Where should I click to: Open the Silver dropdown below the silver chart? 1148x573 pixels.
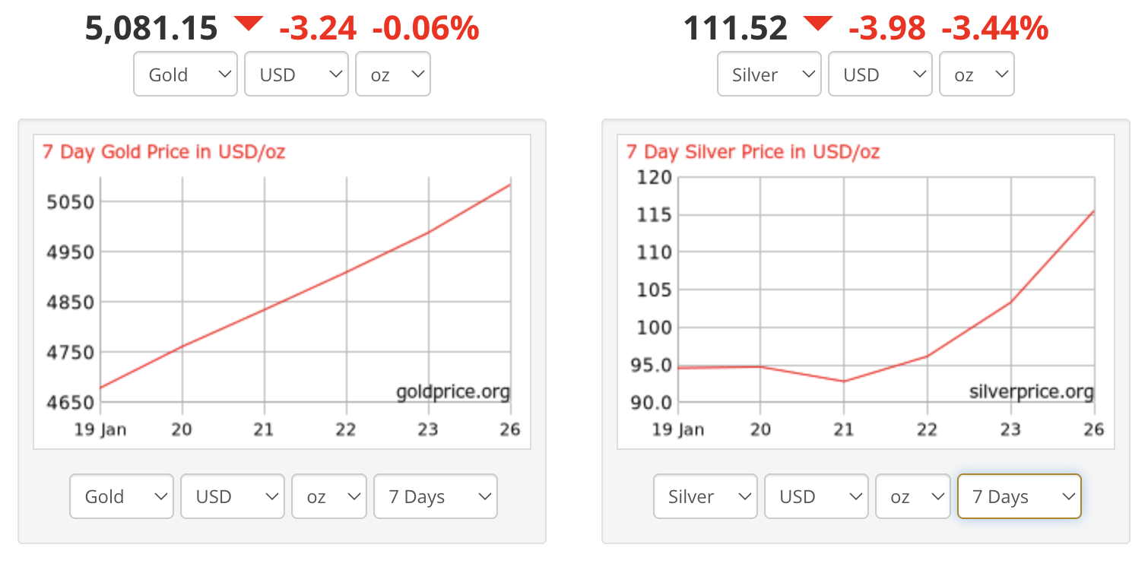705,495
